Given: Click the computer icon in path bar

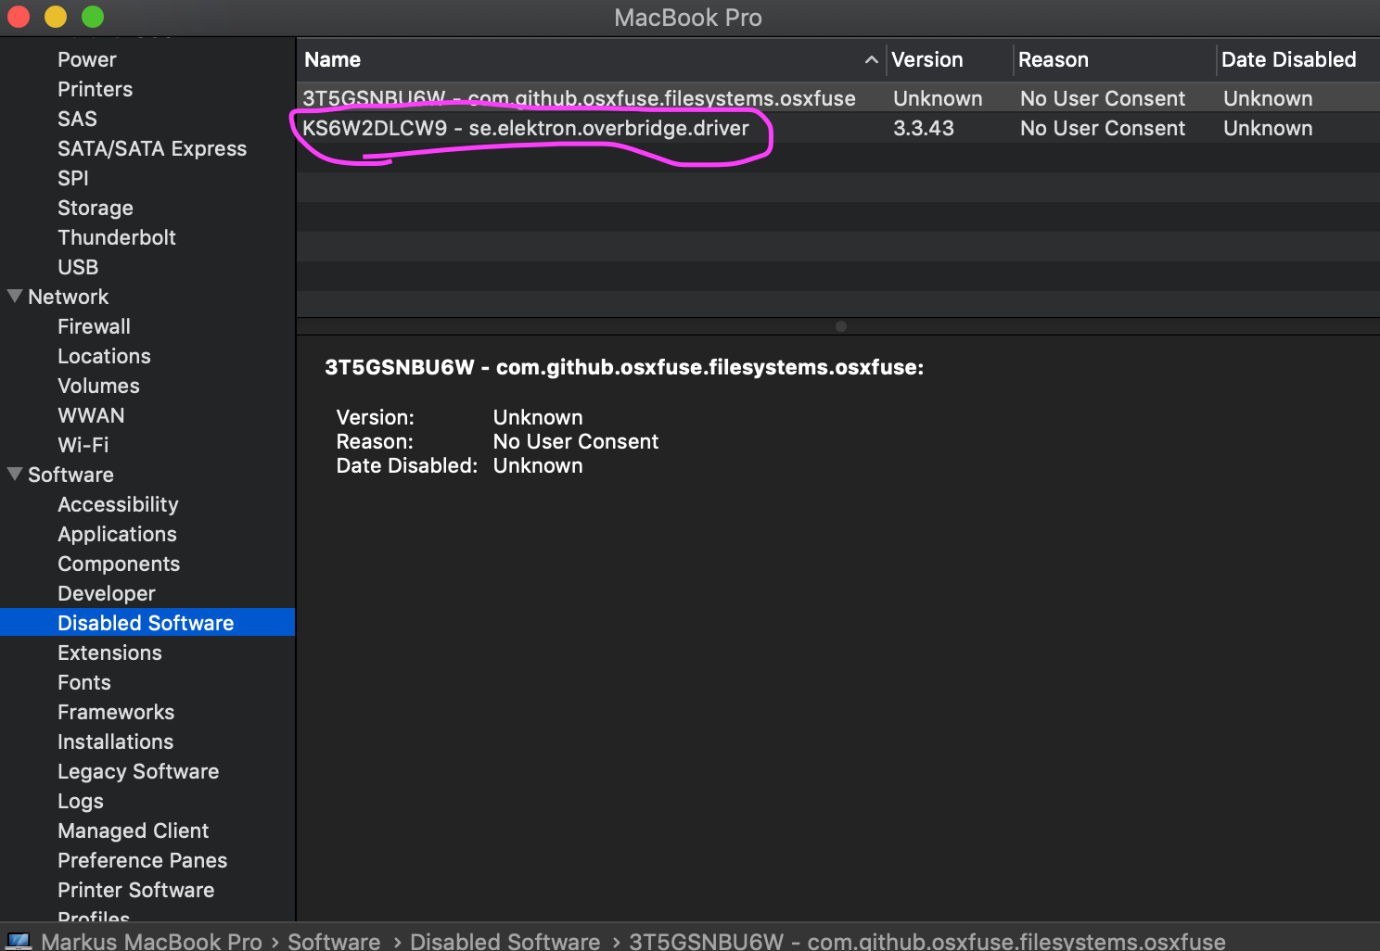Looking at the screenshot, I should (x=18, y=941).
